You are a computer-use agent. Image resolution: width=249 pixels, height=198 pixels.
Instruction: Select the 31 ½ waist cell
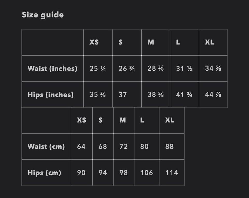(184, 69)
